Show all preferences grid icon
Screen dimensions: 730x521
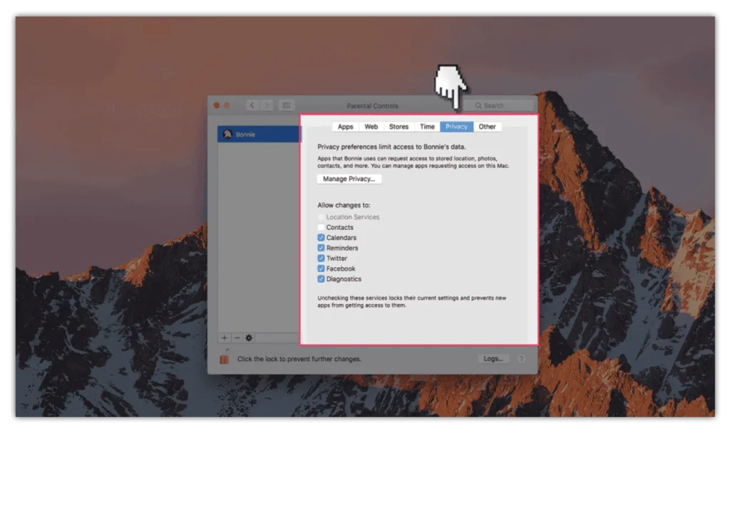[287, 105]
